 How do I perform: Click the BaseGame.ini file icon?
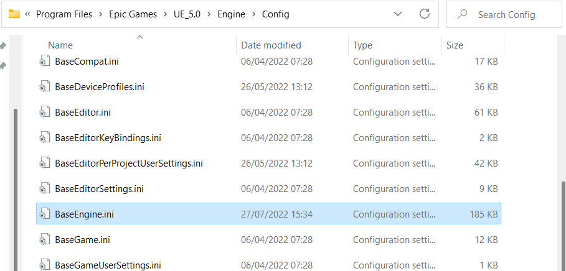click(x=44, y=240)
